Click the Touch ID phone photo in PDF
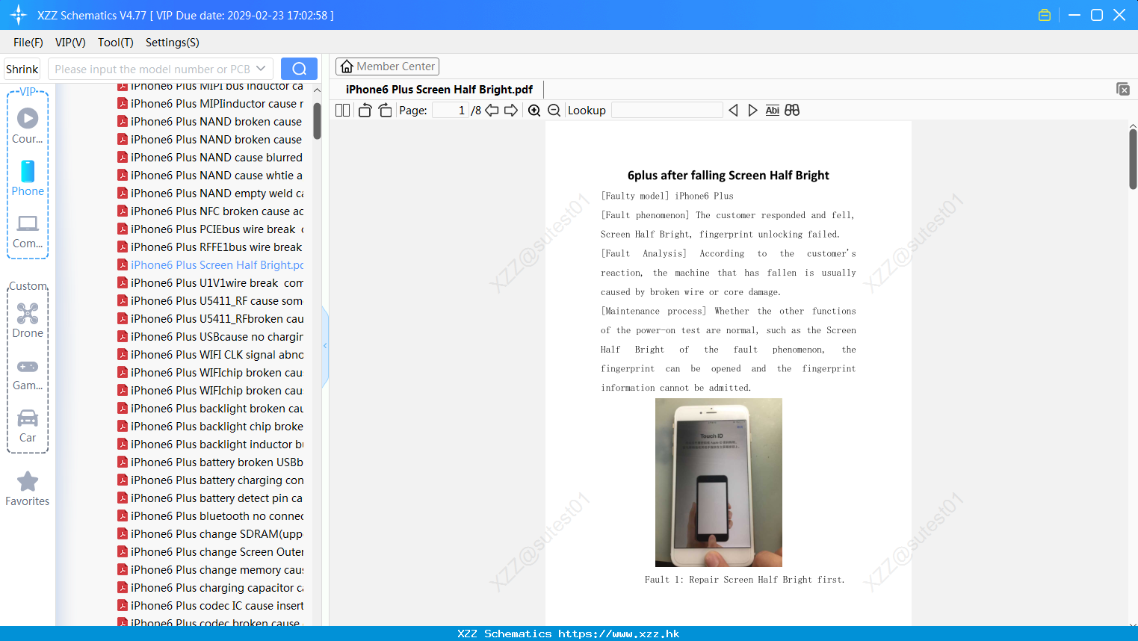 [x=719, y=483]
